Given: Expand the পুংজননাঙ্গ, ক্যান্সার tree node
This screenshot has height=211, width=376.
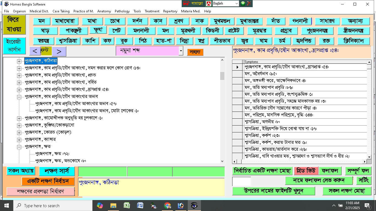Looking at the screenshot, I should click(19, 140).
